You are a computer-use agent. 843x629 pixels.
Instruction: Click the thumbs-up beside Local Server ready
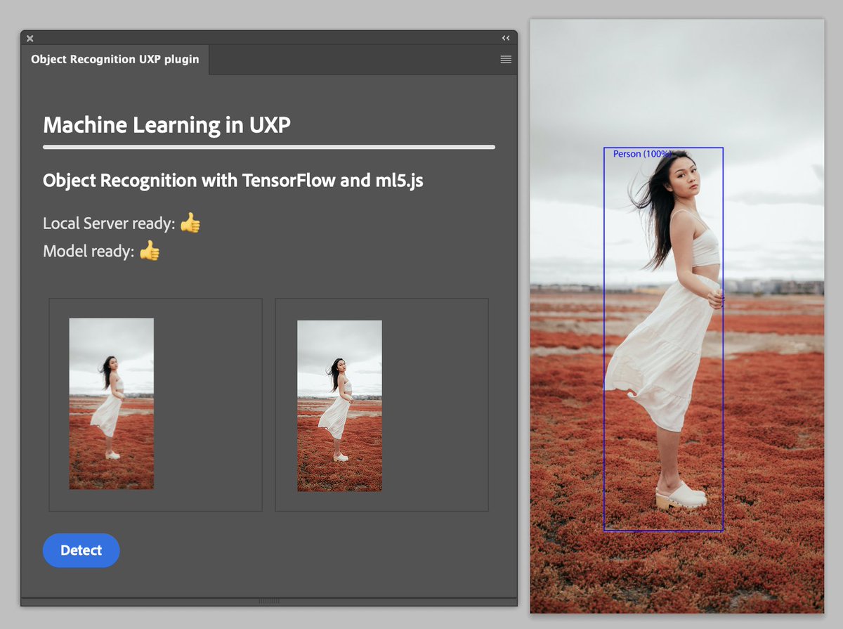tap(191, 222)
